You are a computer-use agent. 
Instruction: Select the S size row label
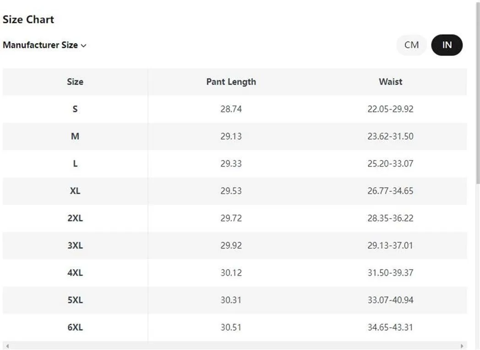coord(75,109)
